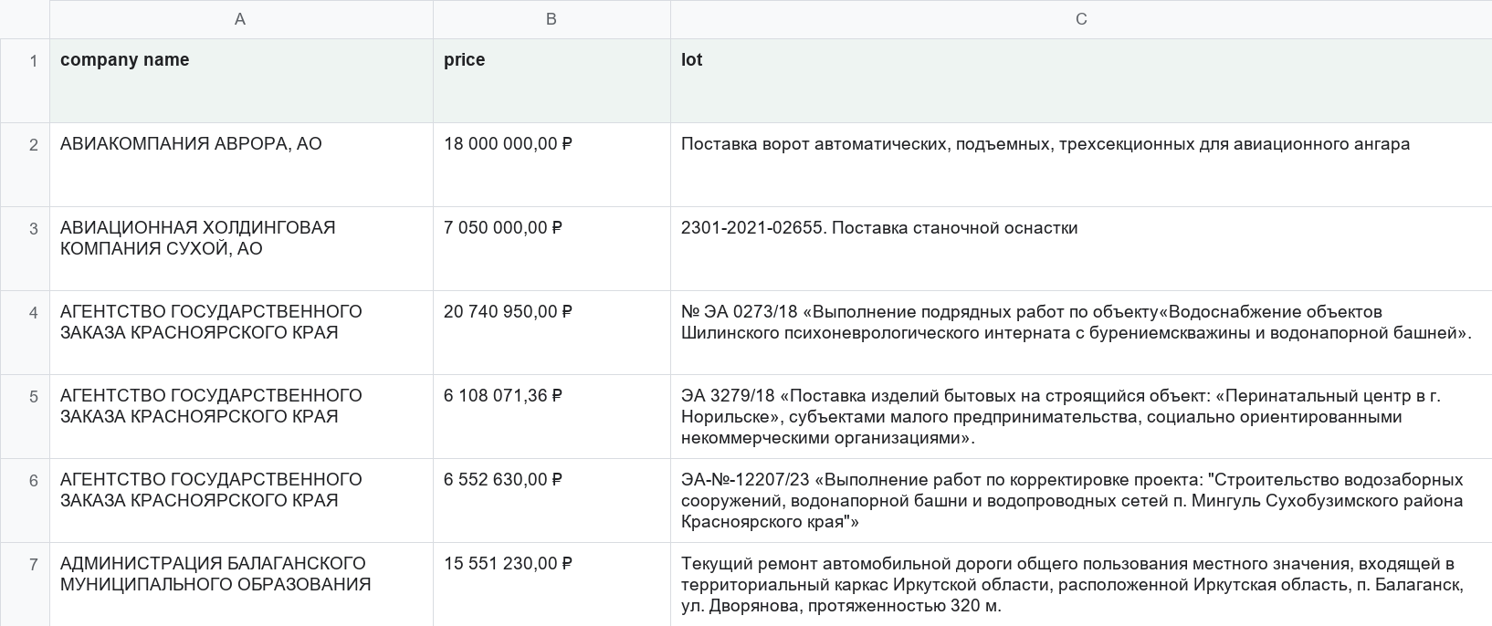Image resolution: width=1492 pixels, height=626 pixels.
Task: Select row 6 header
Action: (x=25, y=500)
